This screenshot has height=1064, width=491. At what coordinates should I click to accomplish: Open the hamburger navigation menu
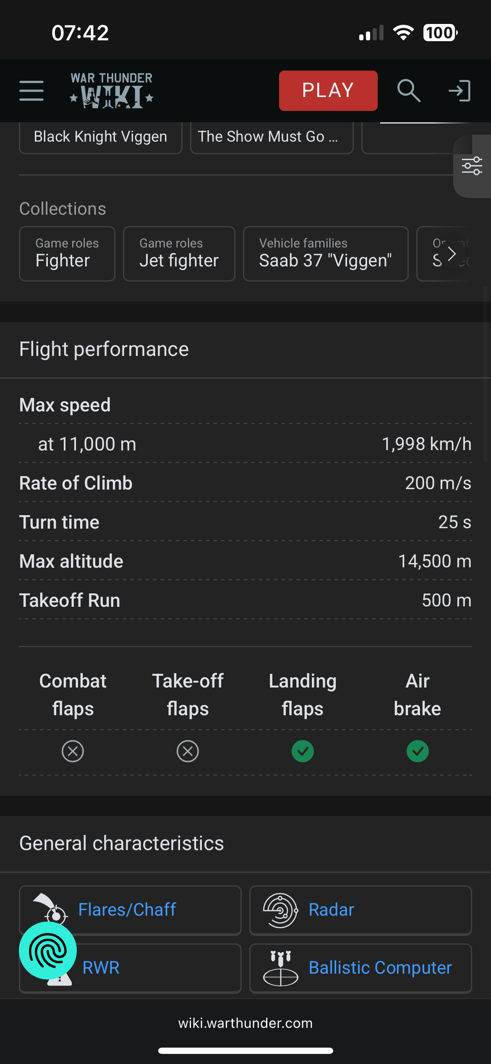coord(31,91)
